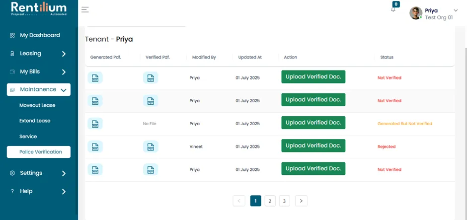Open the user dropdown arrow beside Priya
The width and height of the screenshot is (467, 220).
pyautogui.click(x=456, y=11)
